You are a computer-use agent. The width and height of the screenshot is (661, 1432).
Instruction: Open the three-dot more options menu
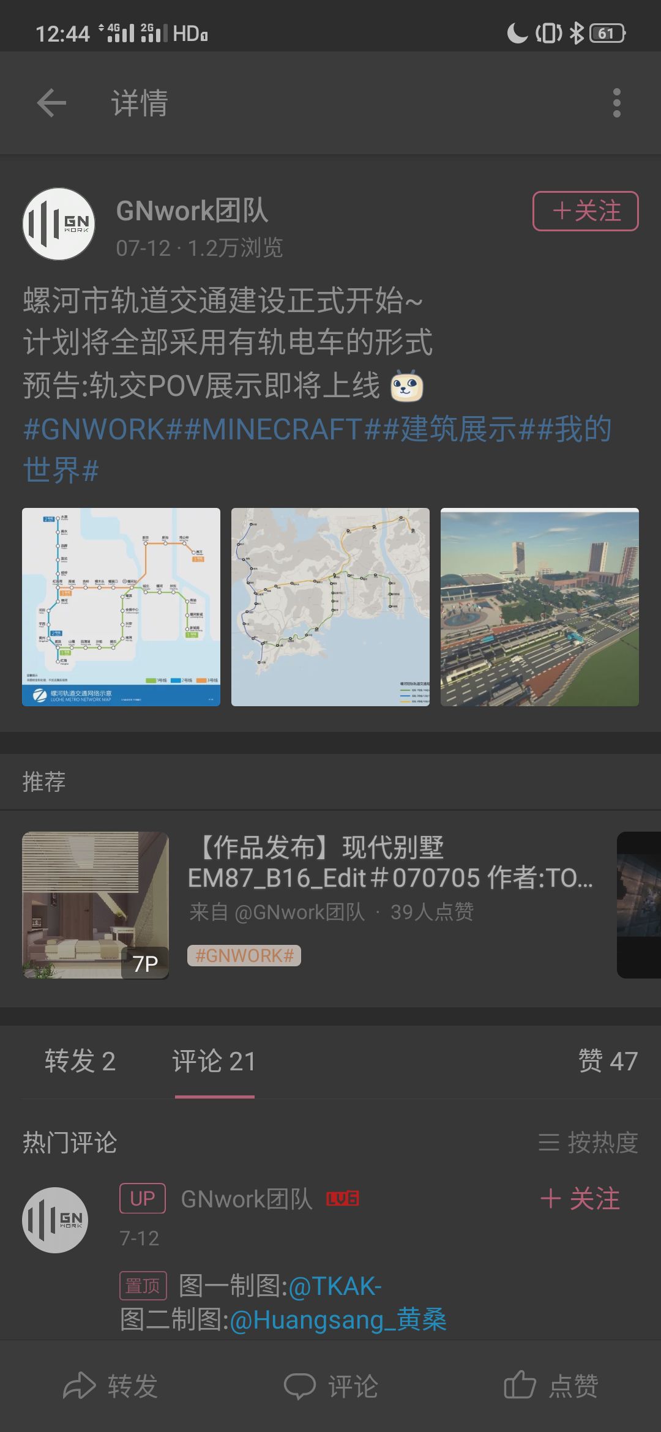pyautogui.click(x=617, y=102)
